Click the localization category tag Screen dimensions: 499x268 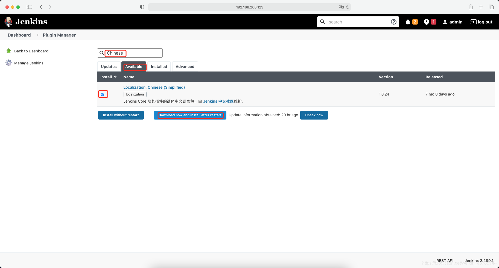(135, 94)
